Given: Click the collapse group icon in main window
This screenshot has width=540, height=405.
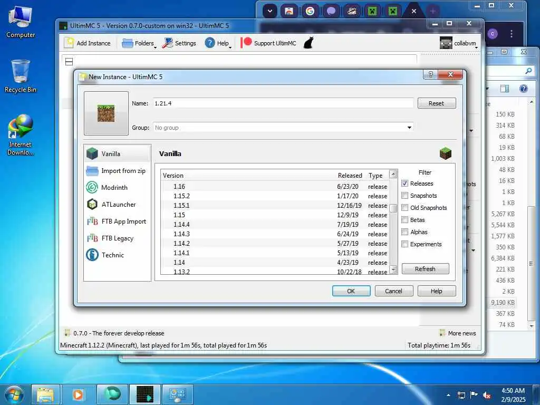Looking at the screenshot, I should pos(69,62).
